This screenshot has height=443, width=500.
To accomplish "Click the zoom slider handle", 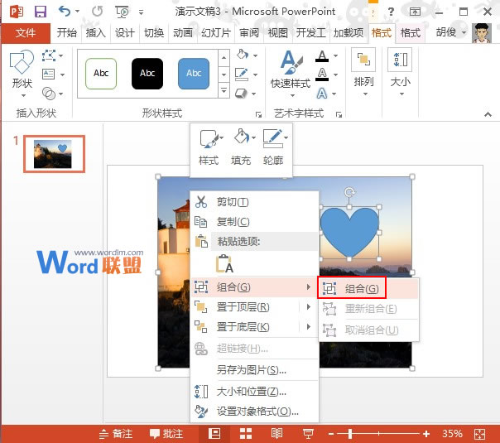I will pos(350,434).
